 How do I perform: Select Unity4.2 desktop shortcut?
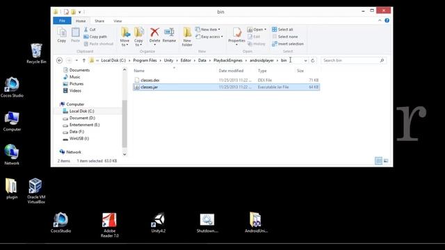click(x=159, y=223)
